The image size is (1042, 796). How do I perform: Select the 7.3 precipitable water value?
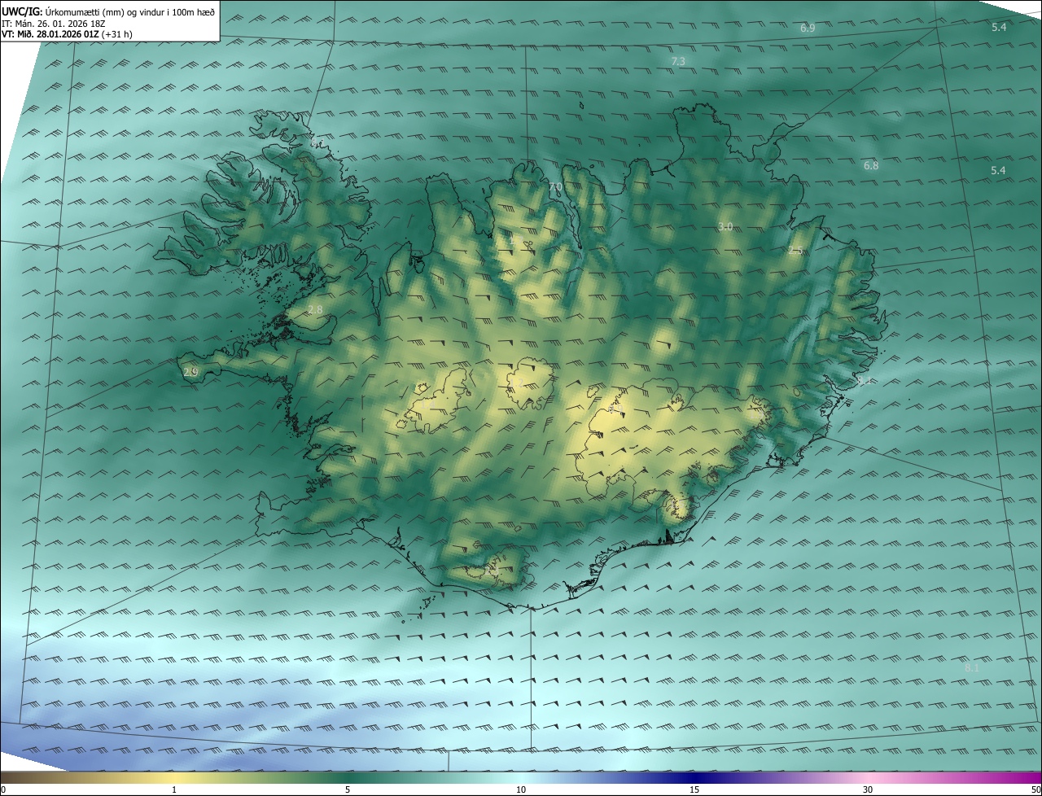[x=678, y=61]
